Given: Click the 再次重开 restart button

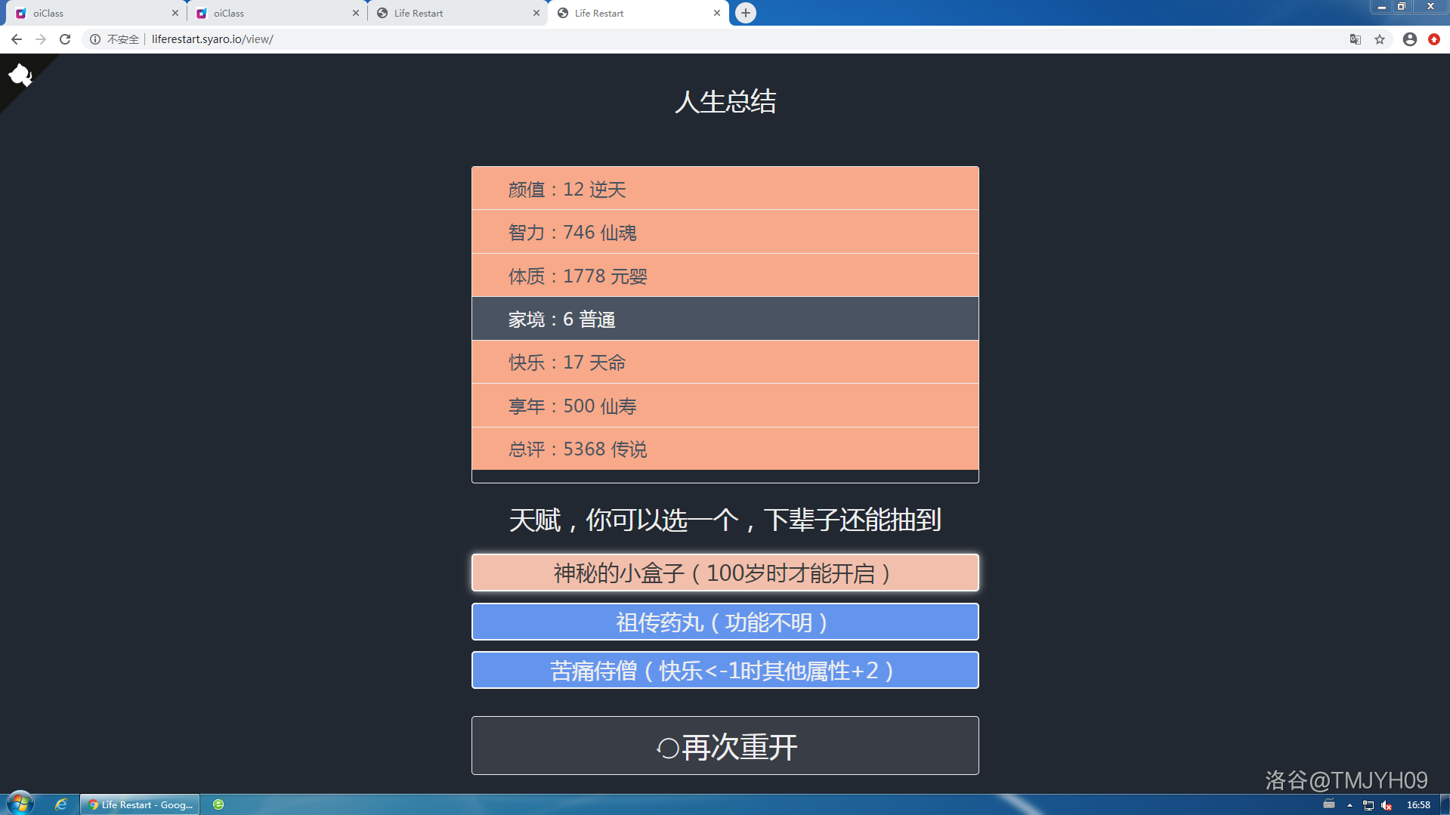Looking at the screenshot, I should (725, 746).
